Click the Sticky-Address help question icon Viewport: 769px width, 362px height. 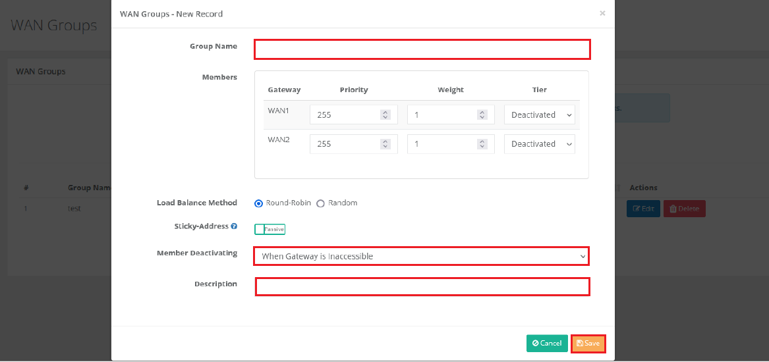tap(234, 226)
